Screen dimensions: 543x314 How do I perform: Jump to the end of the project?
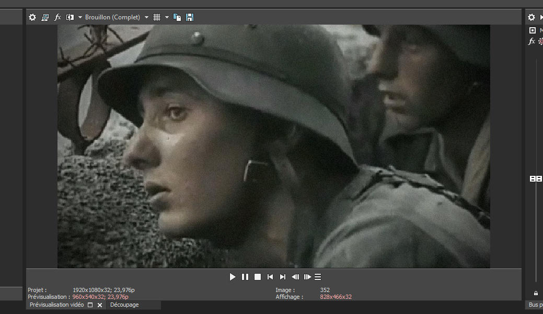click(283, 277)
